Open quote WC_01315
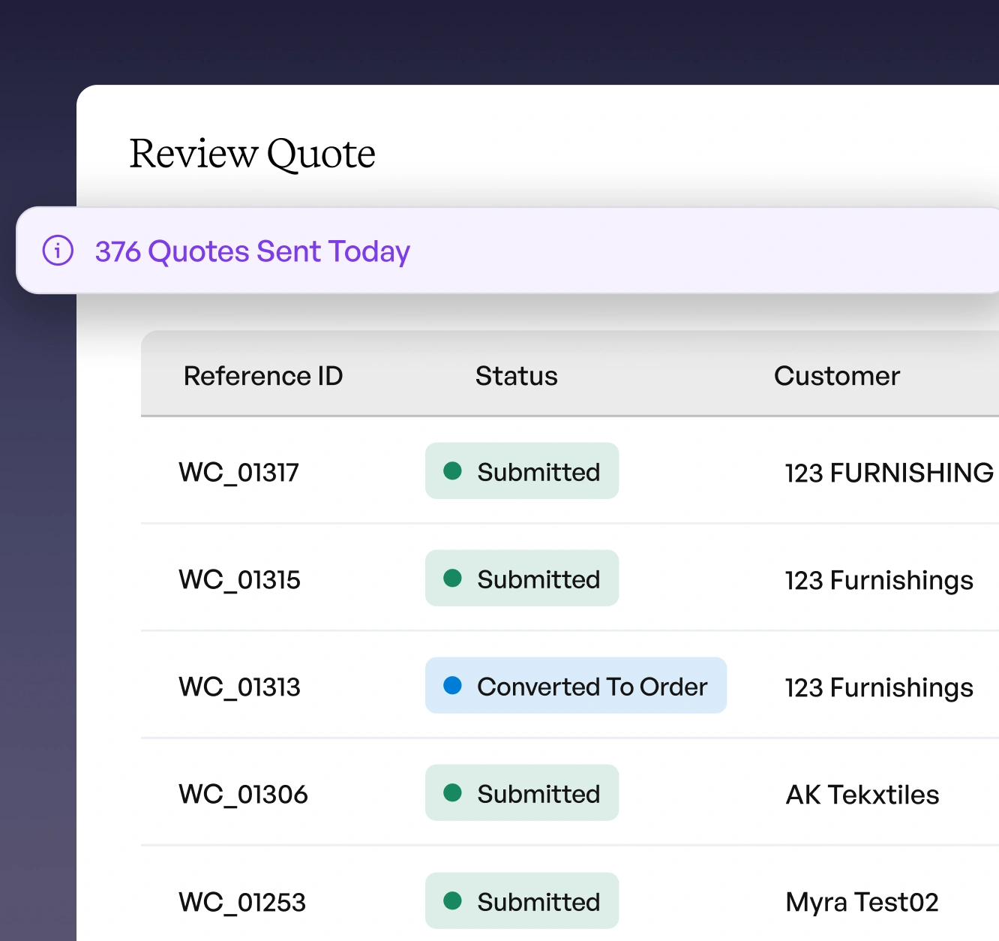999x941 pixels. [239, 580]
